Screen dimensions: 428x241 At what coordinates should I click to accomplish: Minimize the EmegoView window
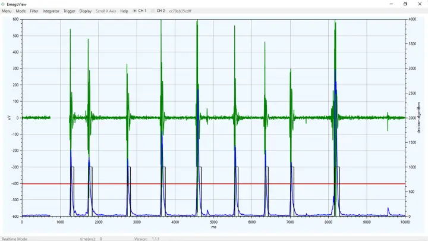[x=391, y=4]
